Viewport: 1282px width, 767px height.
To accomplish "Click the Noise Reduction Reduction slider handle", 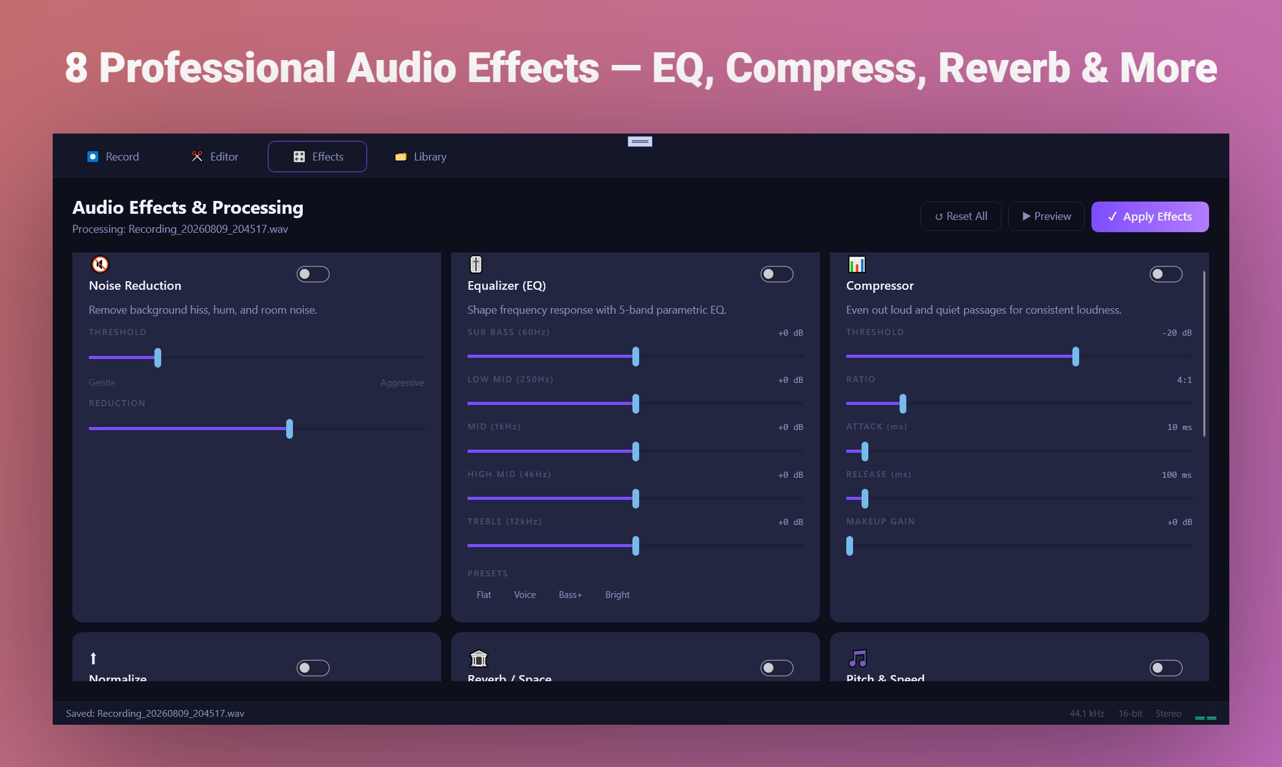I will coord(290,429).
